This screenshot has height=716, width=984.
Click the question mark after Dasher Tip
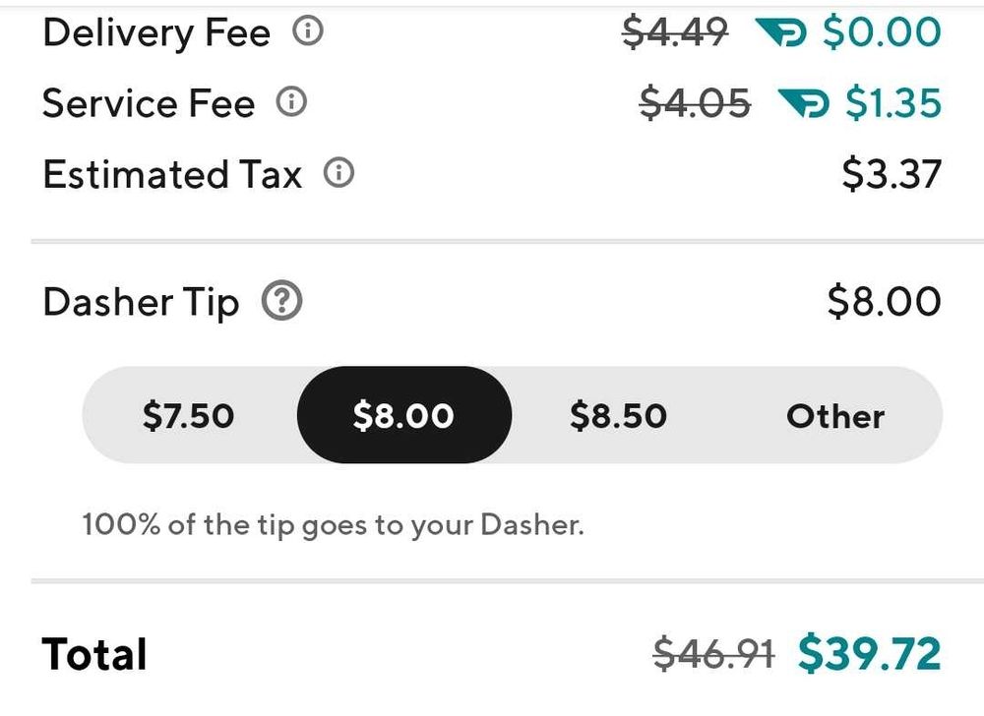tap(284, 299)
